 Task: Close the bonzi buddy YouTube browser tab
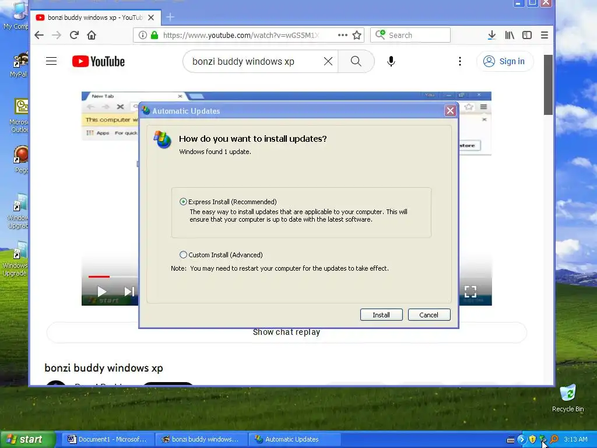tap(151, 17)
